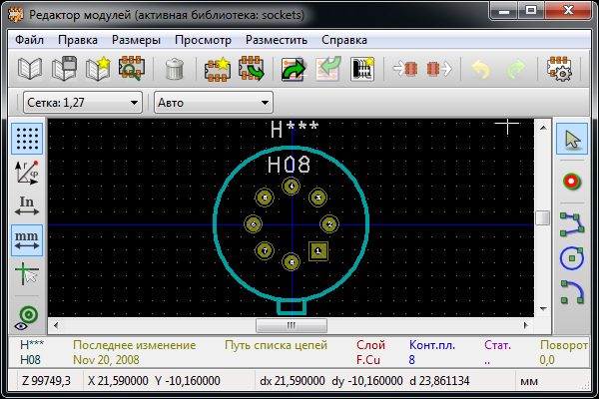The height and width of the screenshot is (399, 599).
Task: Click the Путь списка цепей label
Action: pos(276,345)
